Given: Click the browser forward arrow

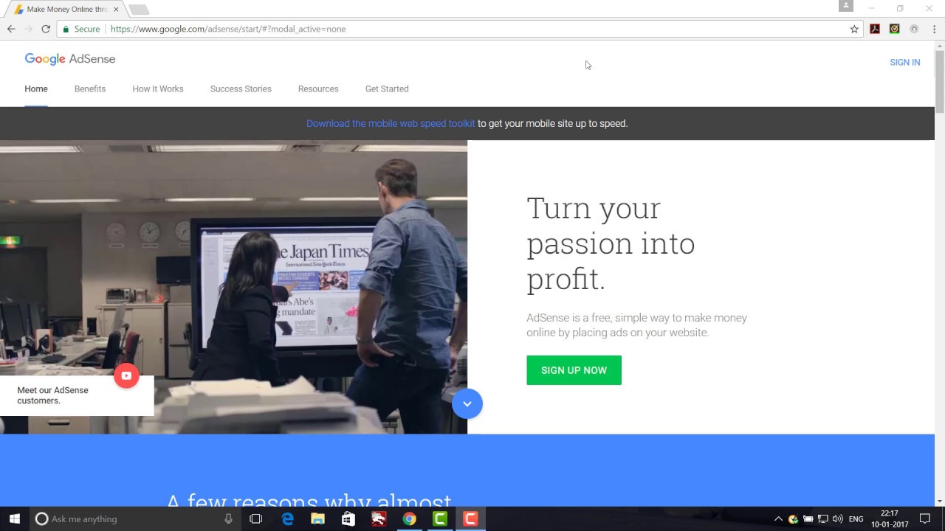Looking at the screenshot, I should pyautogui.click(x=29, y=29).
